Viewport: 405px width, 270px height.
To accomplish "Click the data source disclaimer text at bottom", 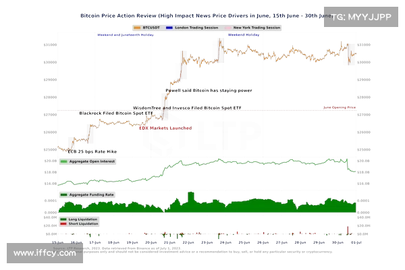I will click(202, 250).
